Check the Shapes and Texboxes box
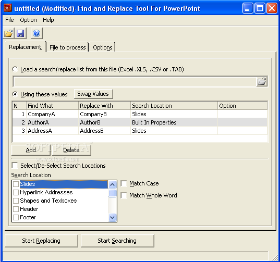Image resolution: width=280 pixels, height=262 pixels. pyautogui.click(x=16, y=201)
